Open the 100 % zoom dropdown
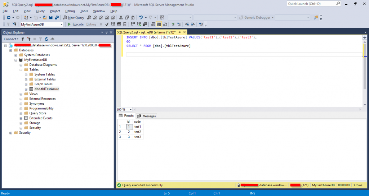This screenshot has height=196, width=369. (x=130, y=109)
